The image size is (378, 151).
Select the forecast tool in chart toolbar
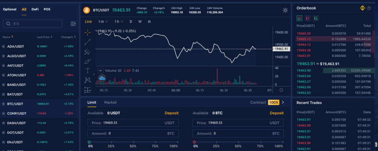pyautogui.click(x=88, y=90)
